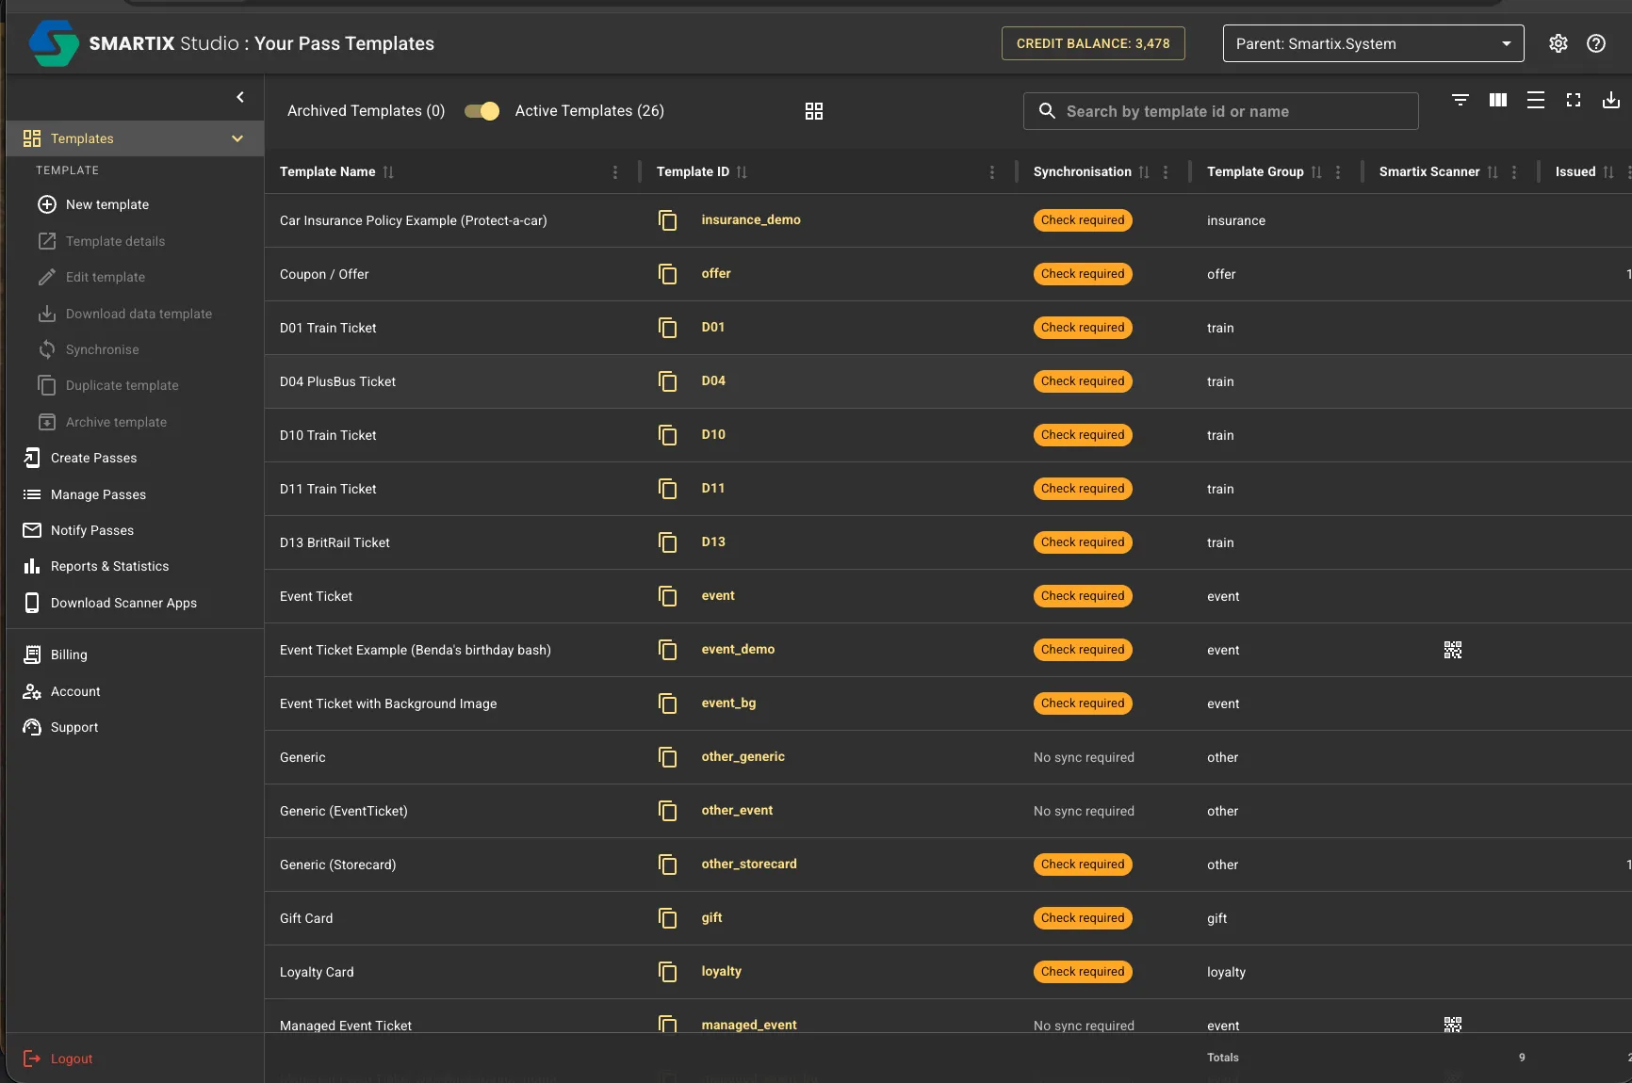Screen dimensions: 1632x1083
Task: Open the table filter icon
Action: (x=1461, y=100)
